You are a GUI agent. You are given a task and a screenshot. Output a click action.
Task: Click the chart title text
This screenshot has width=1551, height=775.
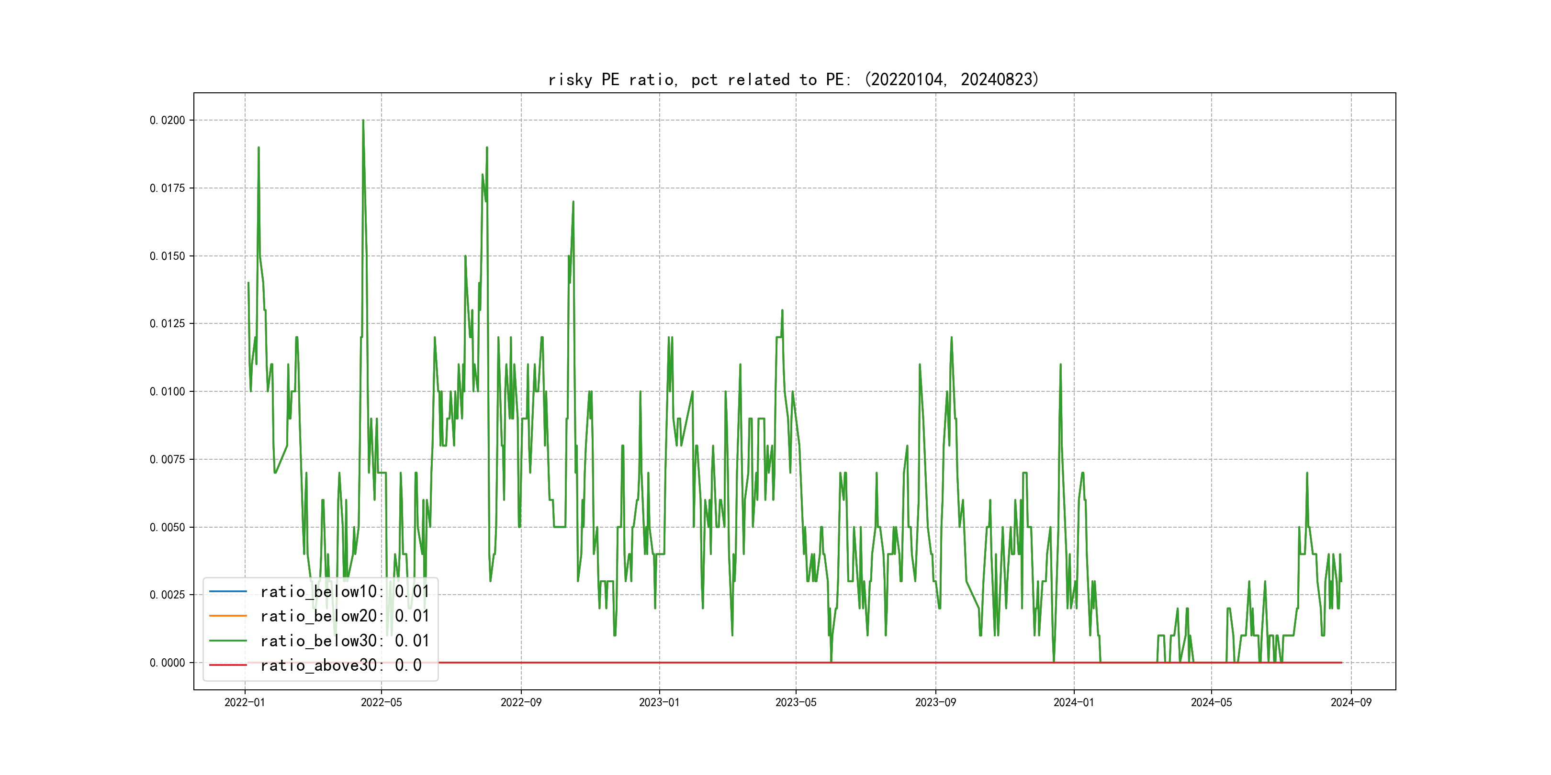tap(794, 79)
